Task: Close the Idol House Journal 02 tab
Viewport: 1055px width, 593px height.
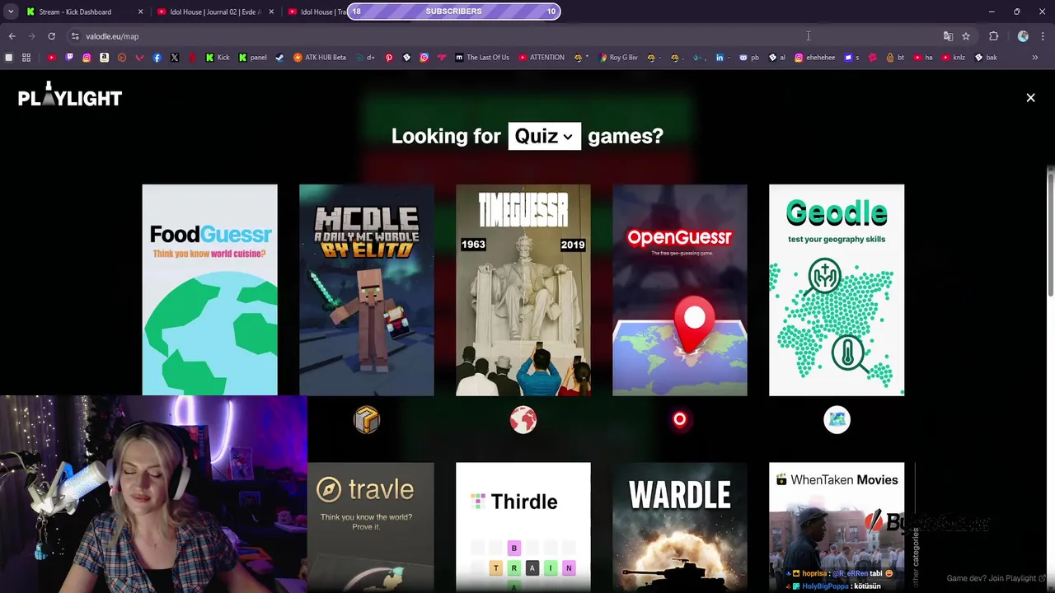Action: pyautogui.click(x=271, y=12)
